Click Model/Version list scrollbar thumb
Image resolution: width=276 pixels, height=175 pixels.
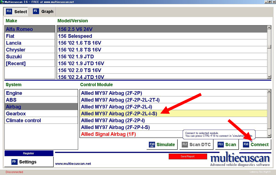point(269,46)
